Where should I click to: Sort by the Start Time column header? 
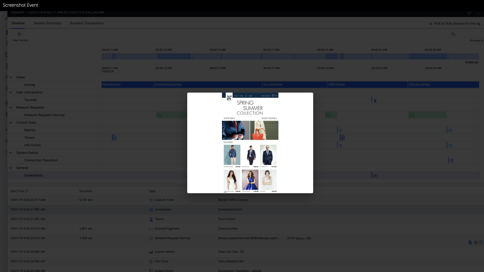tap(19, 191)
